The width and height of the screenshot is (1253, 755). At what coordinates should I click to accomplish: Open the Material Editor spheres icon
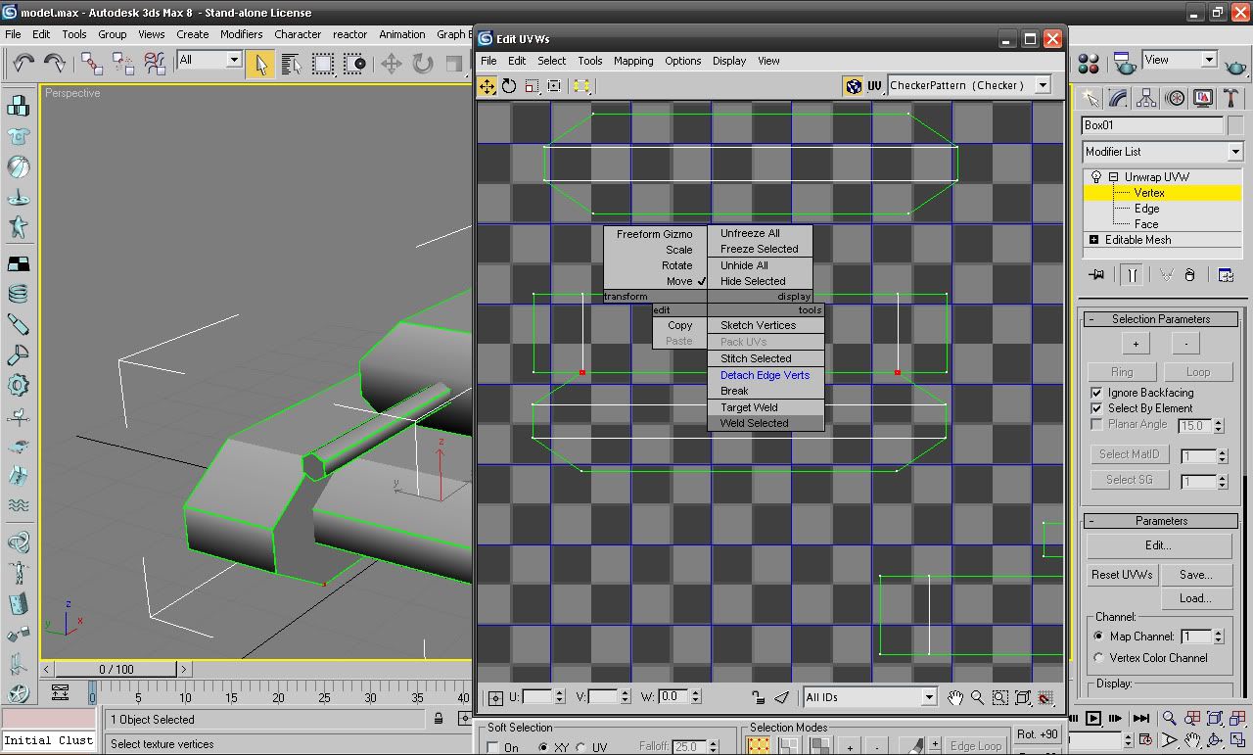1089,64
